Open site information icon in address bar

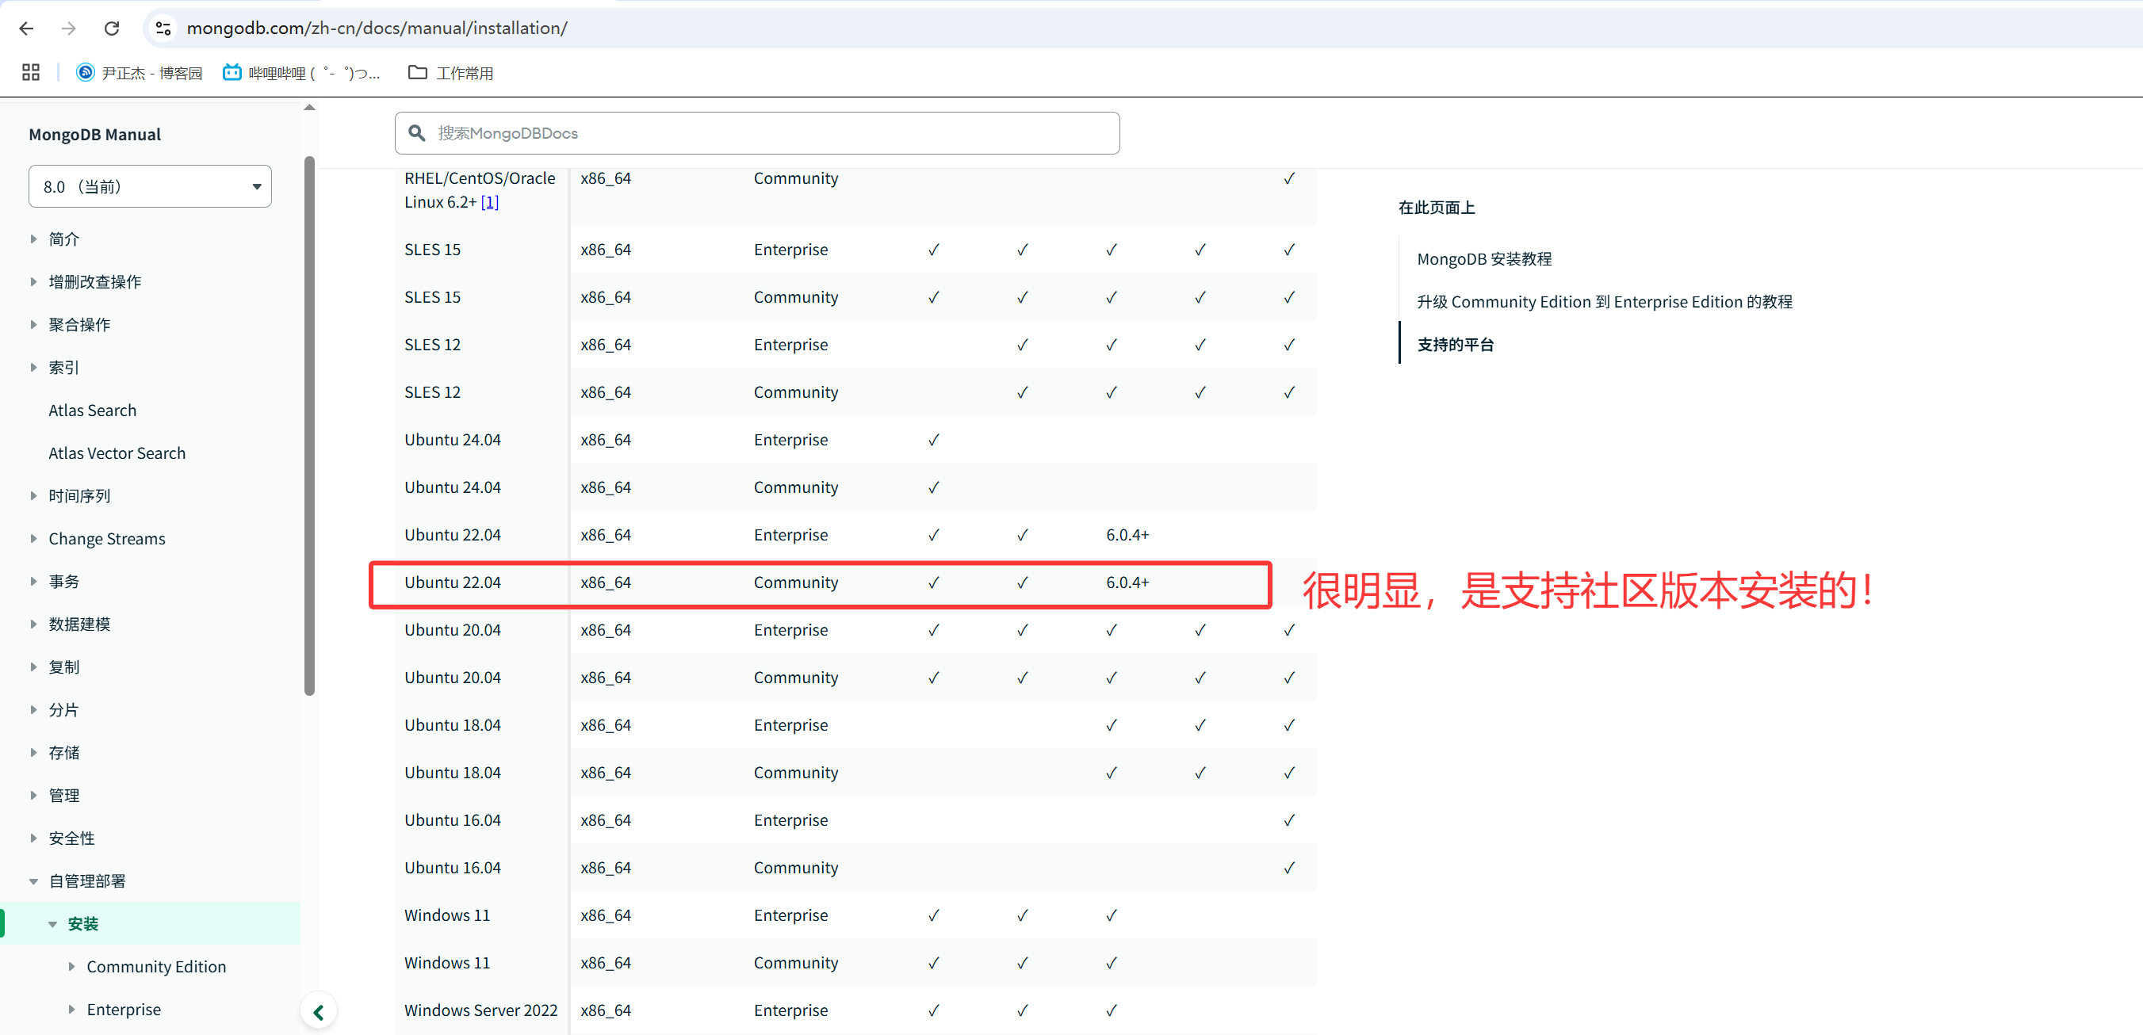[x=163, y=29]
